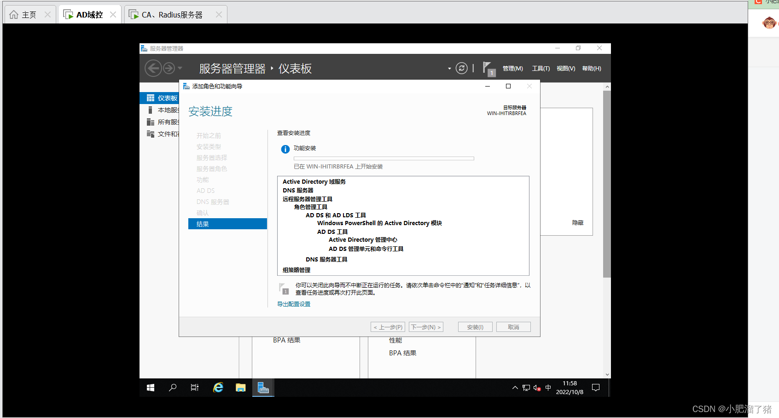Click the Server Manager title bar icon

144,48
